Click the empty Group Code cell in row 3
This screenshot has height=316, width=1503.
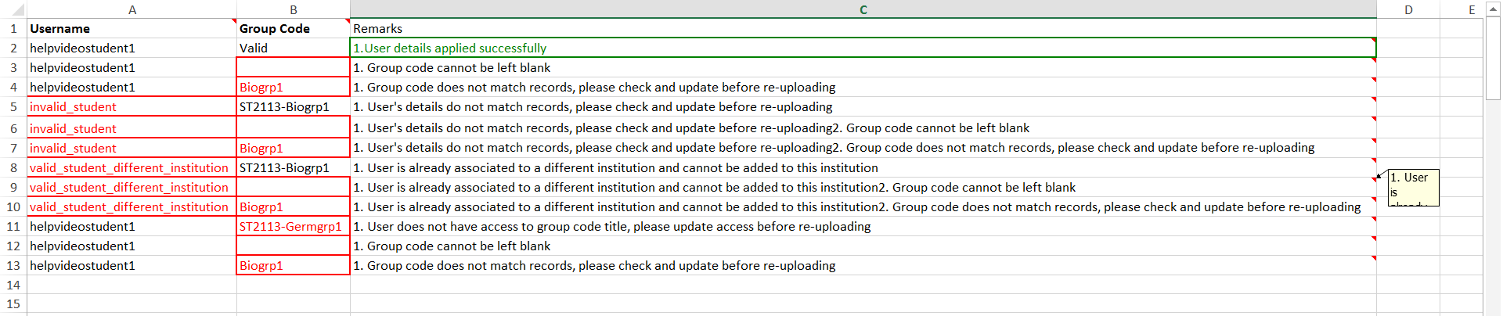tap(294, 68)
